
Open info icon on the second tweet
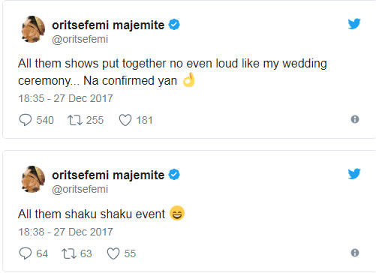coord(355,253)
